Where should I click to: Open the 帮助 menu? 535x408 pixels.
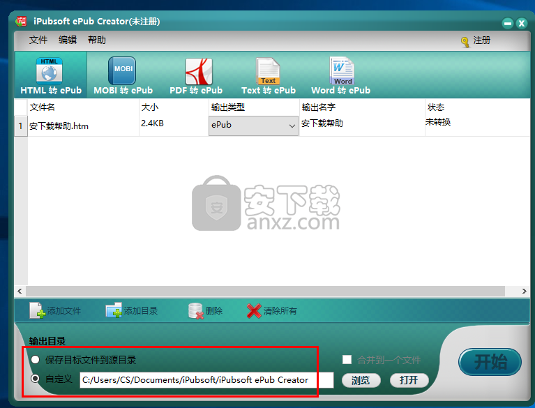97,40
